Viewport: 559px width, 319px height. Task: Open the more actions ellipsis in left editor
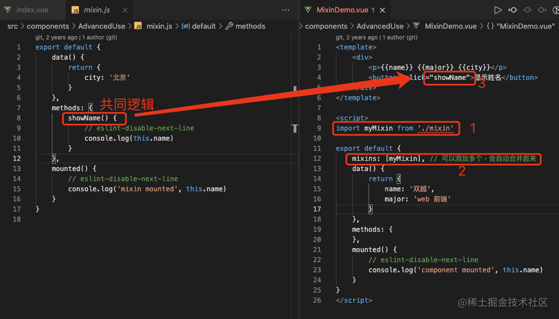point(286,10)
